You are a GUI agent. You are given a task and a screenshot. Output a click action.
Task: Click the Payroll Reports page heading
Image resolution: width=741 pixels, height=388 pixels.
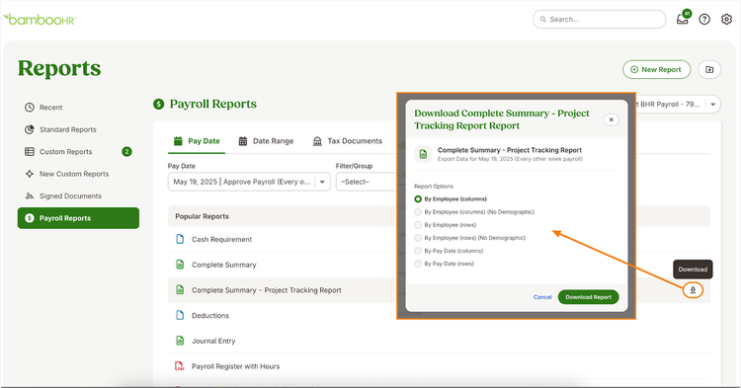213,104
